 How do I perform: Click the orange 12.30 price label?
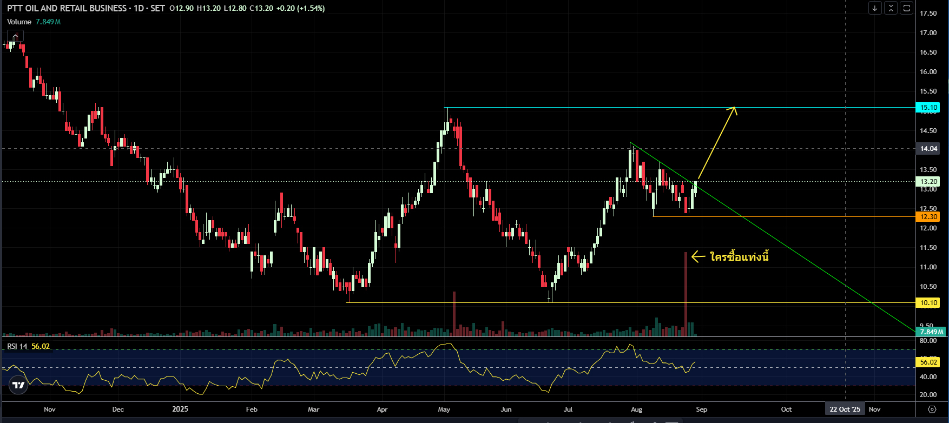[929, 217]
